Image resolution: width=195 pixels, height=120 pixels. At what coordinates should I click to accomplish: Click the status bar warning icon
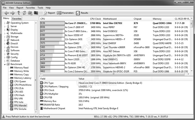coord(4,116)
